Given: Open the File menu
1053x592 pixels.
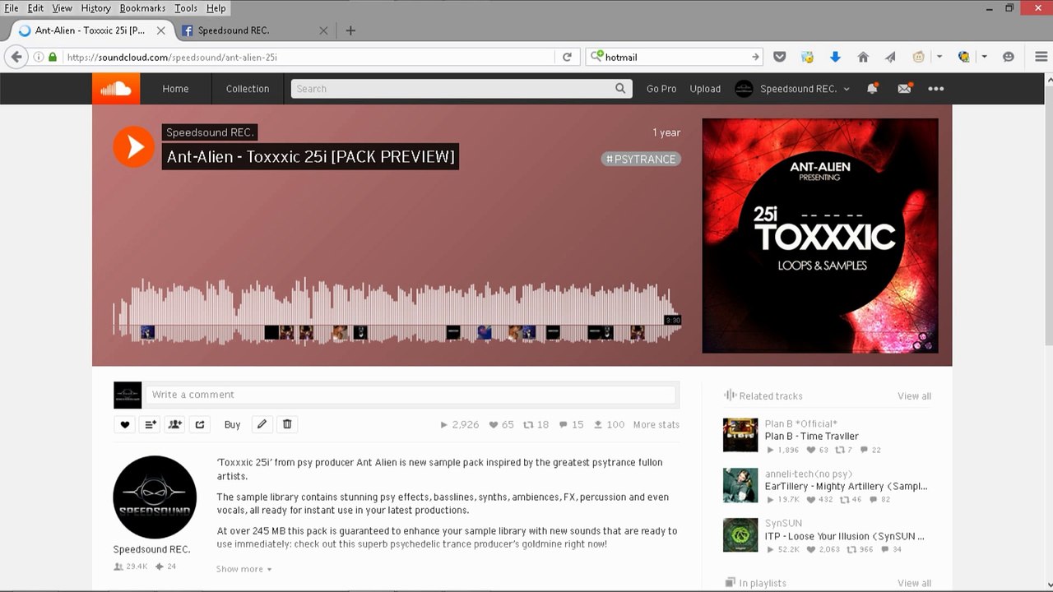Looking at the screenshot, I should [12, 8].
